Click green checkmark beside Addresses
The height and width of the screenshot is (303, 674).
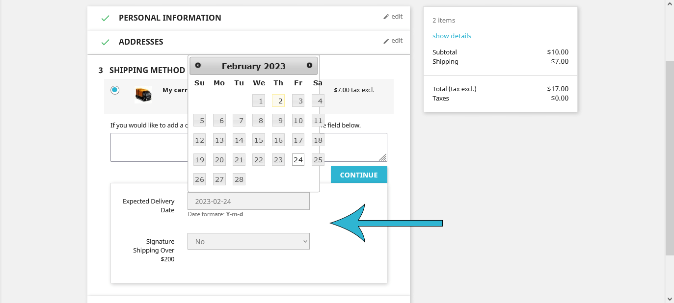pos(105,42)
